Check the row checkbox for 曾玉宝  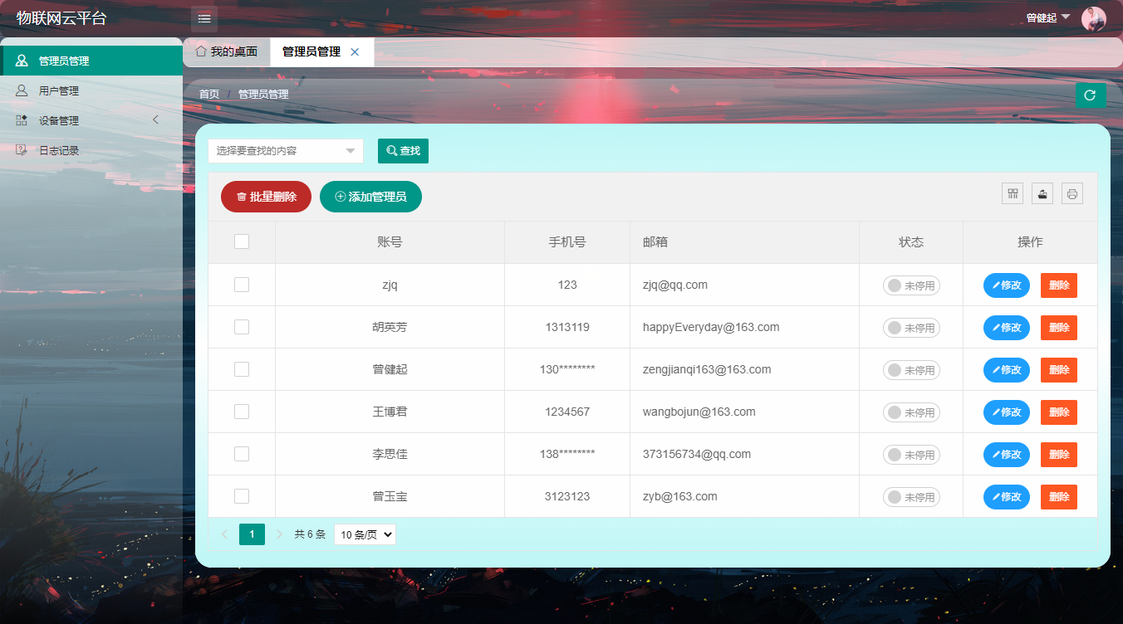[x=242, y=496]
